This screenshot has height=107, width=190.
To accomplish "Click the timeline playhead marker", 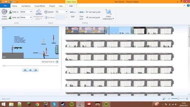I will pyautogui.click(x=109, y=31).
